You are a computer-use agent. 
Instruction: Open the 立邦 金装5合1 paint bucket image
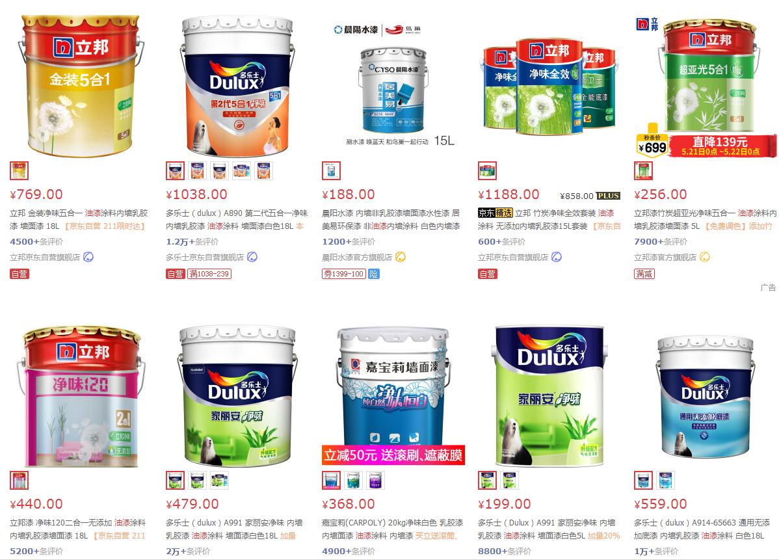81,85
